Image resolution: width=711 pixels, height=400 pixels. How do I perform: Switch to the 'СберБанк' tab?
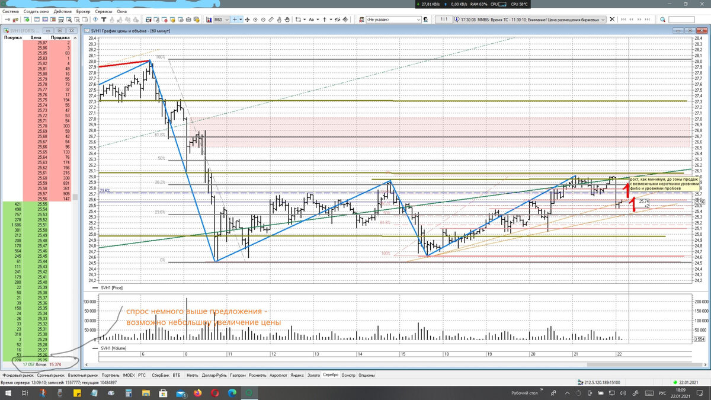pos(161,375)
